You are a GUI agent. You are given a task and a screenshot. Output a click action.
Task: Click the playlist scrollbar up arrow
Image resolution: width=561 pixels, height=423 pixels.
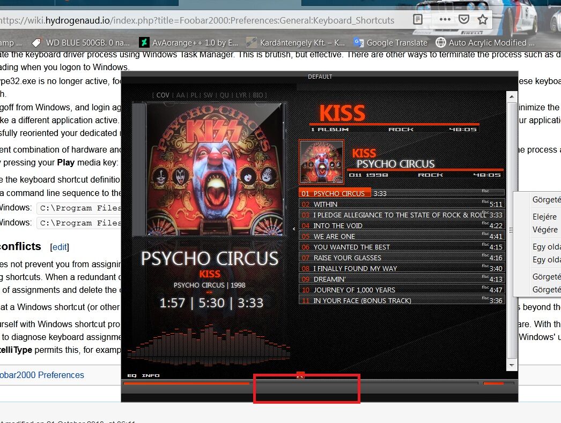pos(512,96)
